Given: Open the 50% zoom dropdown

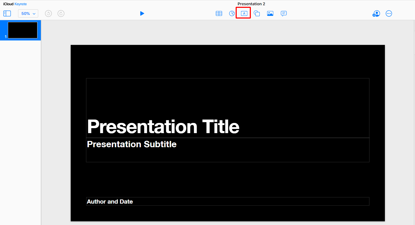Looking at the screenshot, I should pyautogui.click(x=28, y=14).
